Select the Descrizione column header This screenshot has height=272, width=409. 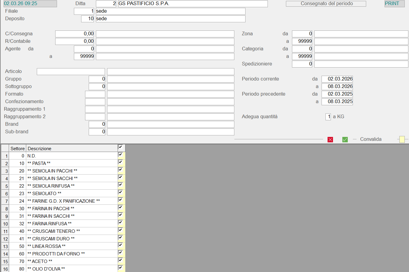72,148
